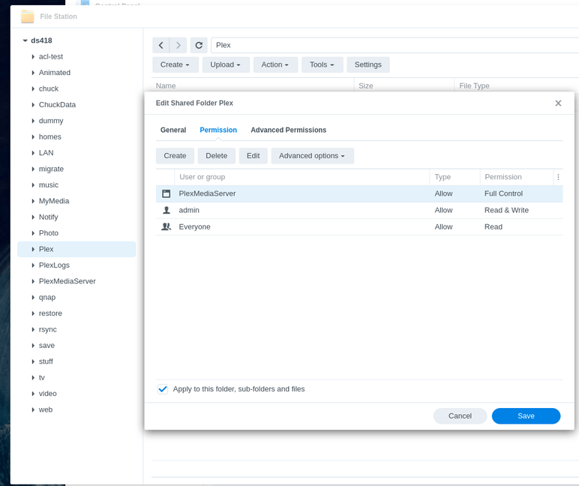The height and width of the screenshot is (486, 579).
Task: Select the Notify folder
Action: (x=48, y=217)
